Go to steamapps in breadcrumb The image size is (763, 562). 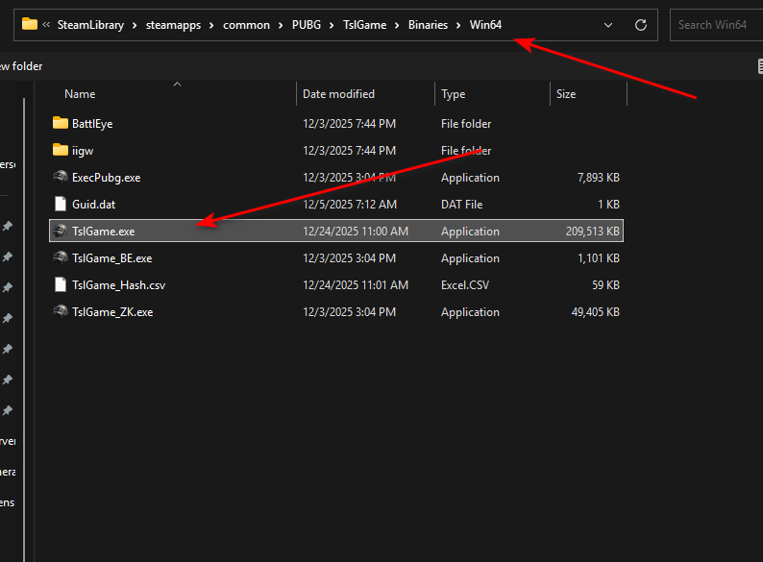coord(173,25)
